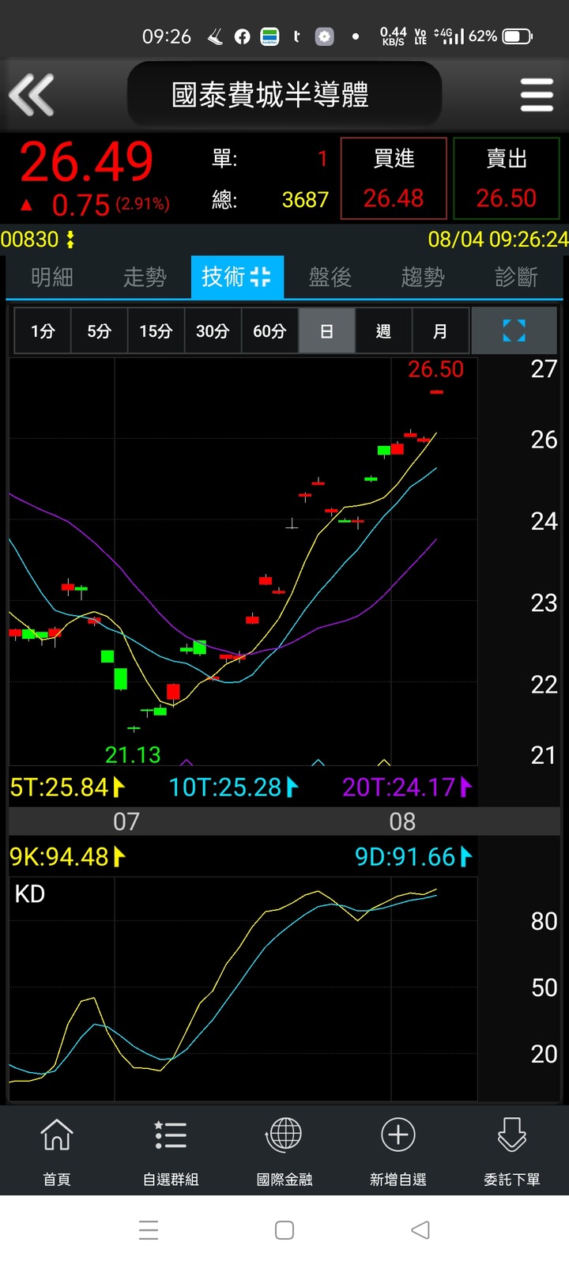Tap the Android back triangle button
The width and height of the screenshot is (569, 1265).
point(420,1230)
